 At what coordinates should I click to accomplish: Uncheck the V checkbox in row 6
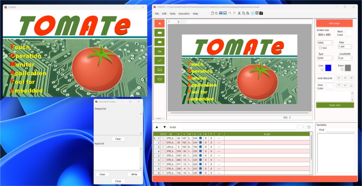click(200, 160)
